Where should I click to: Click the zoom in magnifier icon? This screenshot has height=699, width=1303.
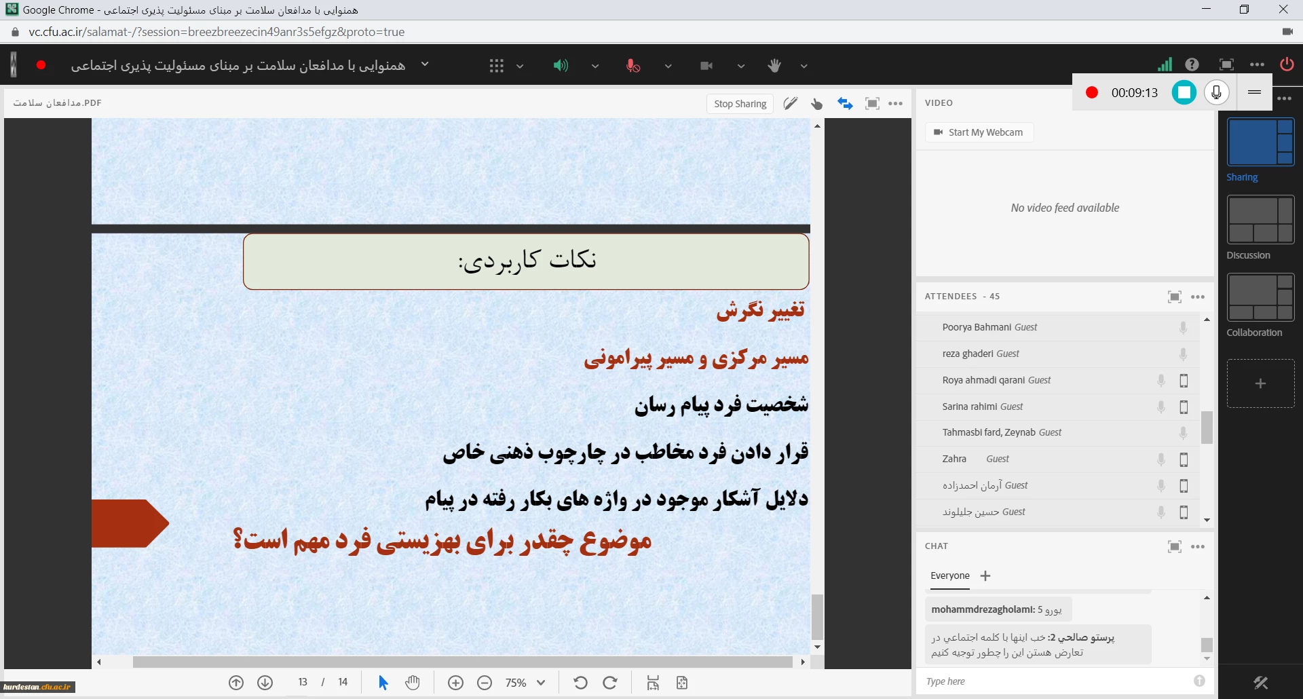[x=456, y=683]
